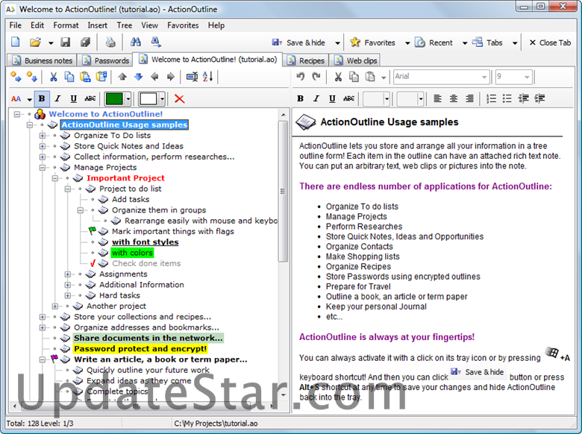Viewport: 582px width, 434px height.
Task: Toggle strikethrough for tree item
Action: click(x=90, y=98)
